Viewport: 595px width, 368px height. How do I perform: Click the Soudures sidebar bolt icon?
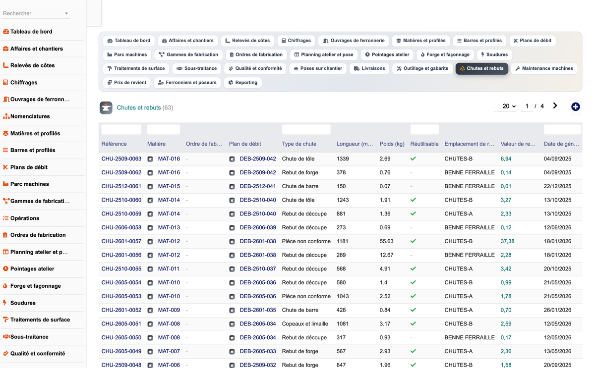5,303
